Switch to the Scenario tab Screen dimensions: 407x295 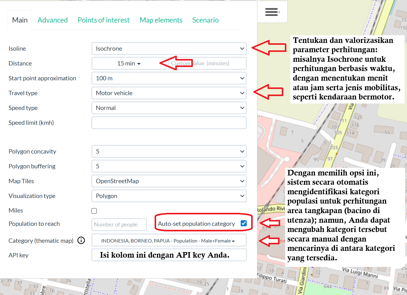205,20
